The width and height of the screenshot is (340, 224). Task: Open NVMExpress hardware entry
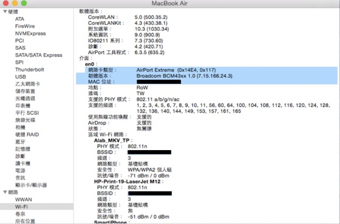coord(30,33)
